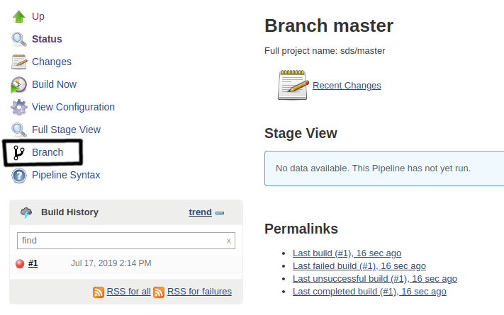Click the View Configuration gear icon
The width and height of the screenshot is (504, 315).
(x=19, y=107)
